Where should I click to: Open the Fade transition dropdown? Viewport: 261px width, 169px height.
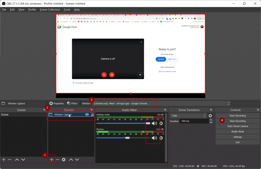coord(188,116)
